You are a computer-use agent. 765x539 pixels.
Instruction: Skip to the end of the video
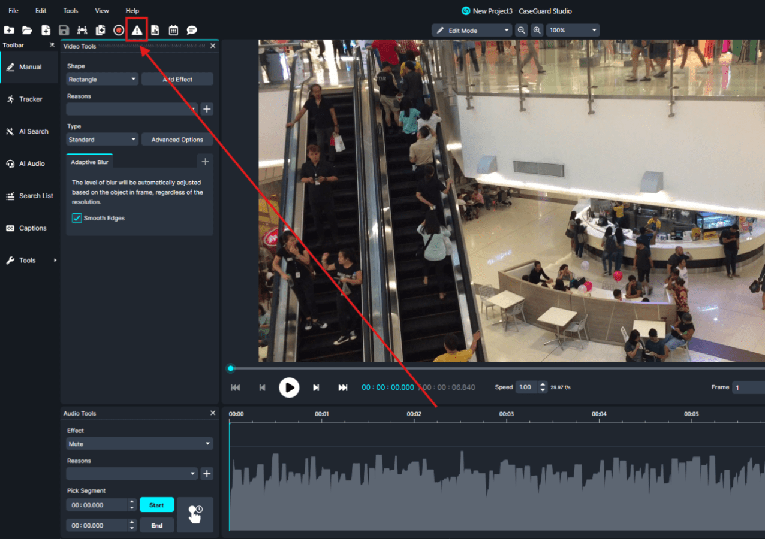coord(343,387)
